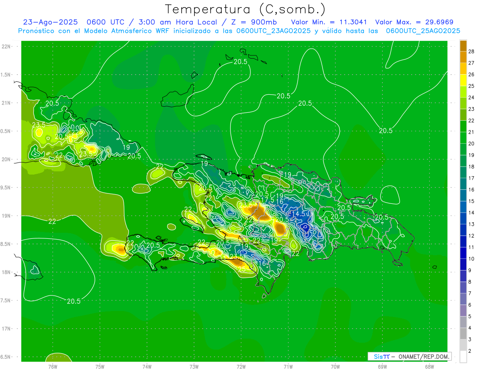This screenshot has width=482, height=372.
Task: Click the yellow legend swatch between 25 and 26
Action: pos(463,80)
